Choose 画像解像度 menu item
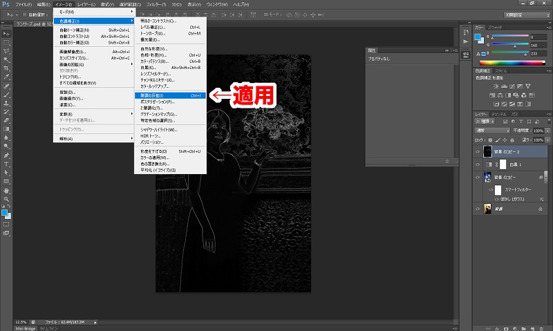 pos(94,52)
